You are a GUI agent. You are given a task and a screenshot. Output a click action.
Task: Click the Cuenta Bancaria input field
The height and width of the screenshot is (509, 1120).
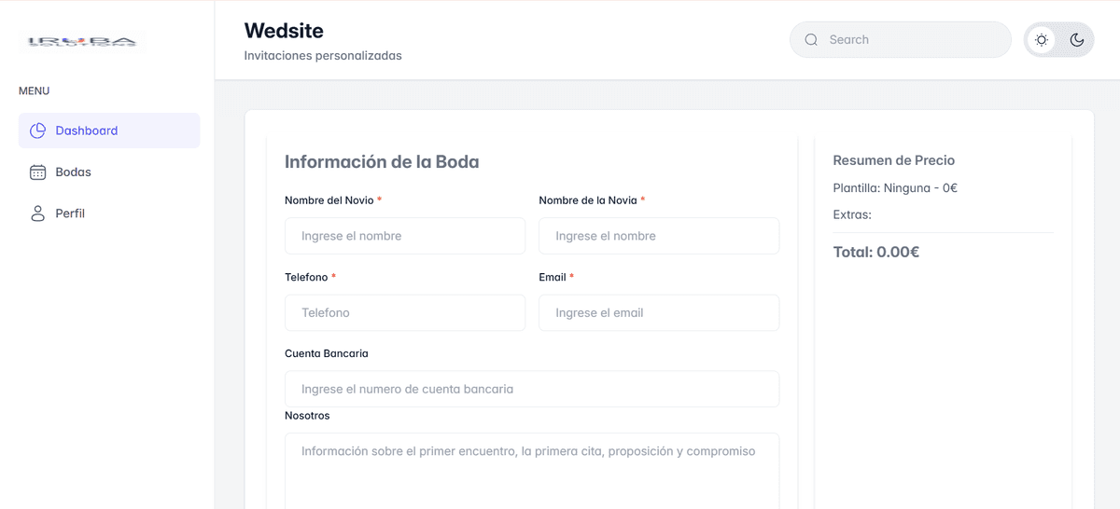[532, 389]
